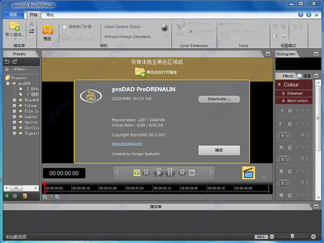Click the Deactivate button in About dialog
The height and width of the screenshot is (243, 324).
[219, 99]
